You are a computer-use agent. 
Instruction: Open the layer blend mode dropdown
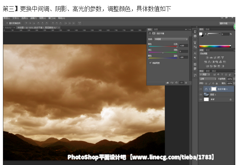[x=208, y=79]
